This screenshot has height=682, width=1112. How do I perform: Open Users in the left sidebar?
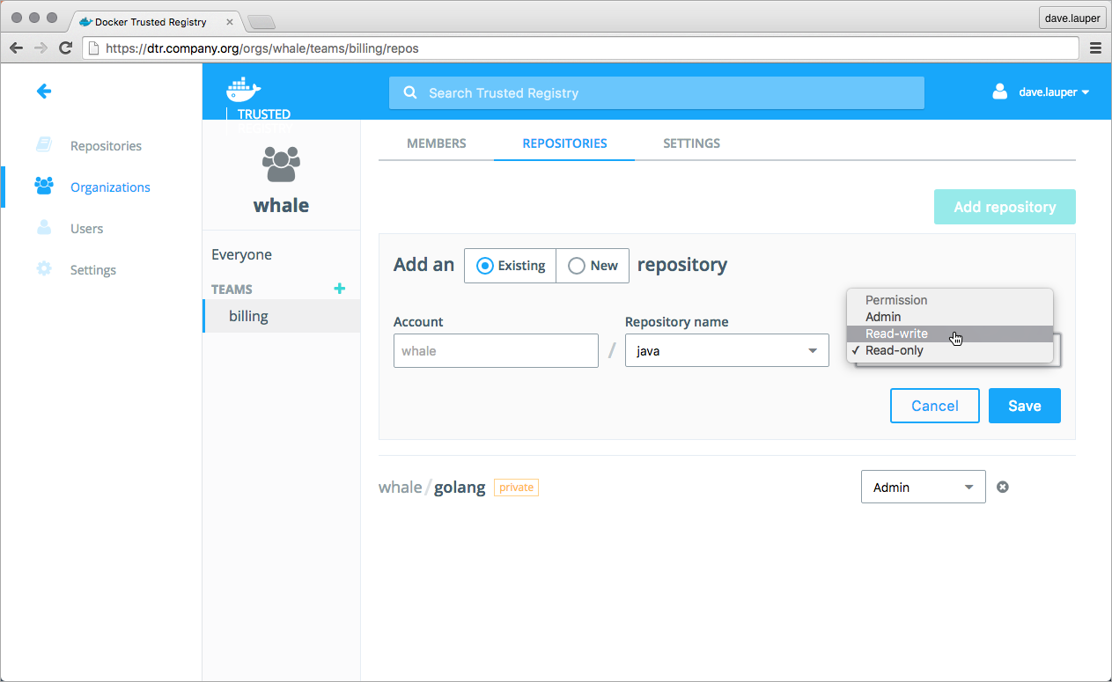86,229
